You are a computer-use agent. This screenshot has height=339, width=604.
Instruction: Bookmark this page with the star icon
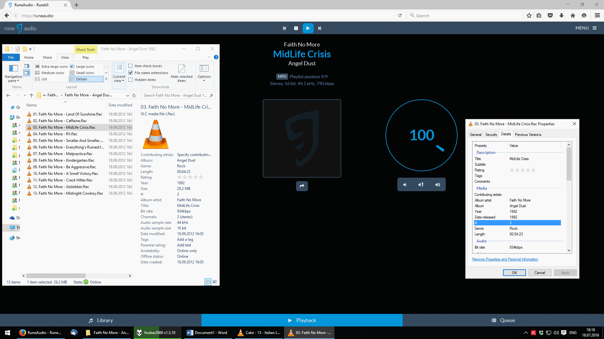click(x=529, y=15)
